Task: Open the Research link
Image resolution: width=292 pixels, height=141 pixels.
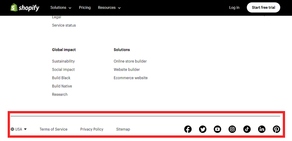Action: [59, 95]
